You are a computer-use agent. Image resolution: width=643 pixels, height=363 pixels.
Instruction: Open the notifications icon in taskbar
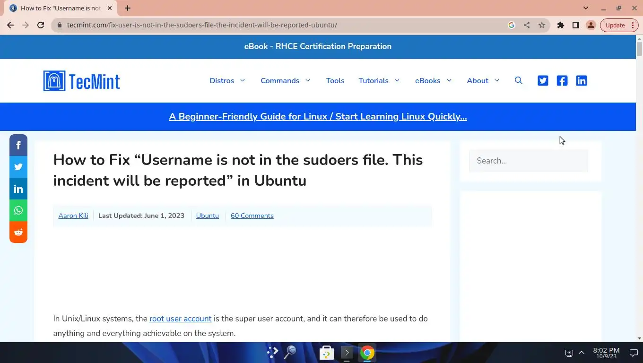click(x=634, y=353)
